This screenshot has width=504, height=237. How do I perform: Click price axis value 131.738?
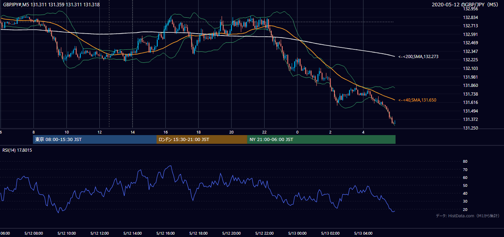(x=470, y=94)
